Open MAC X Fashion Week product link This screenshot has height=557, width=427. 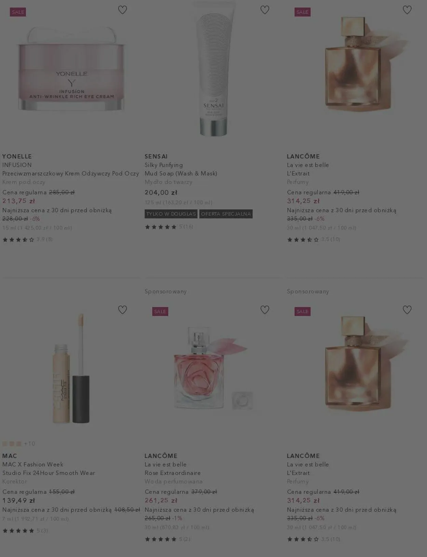click(33, 464)
